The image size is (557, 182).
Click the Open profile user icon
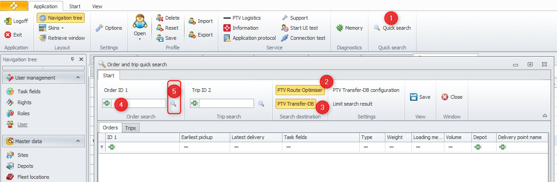click(x=140, y=21)
